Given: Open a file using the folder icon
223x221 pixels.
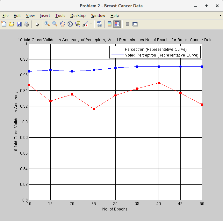Looking at the screenshot, I should click(x=11, y=24).
